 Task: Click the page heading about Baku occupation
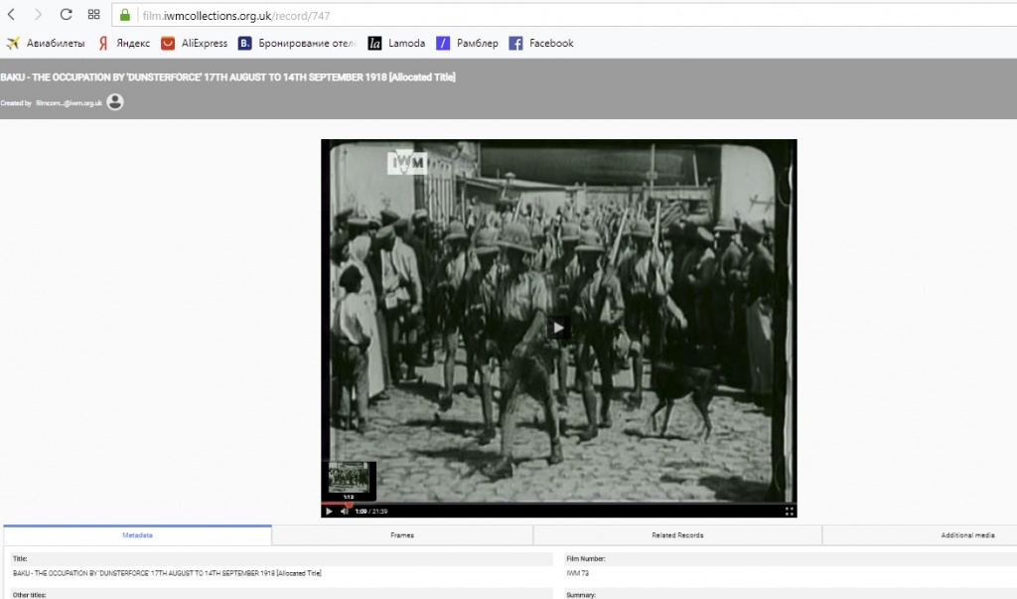[227, 77]
